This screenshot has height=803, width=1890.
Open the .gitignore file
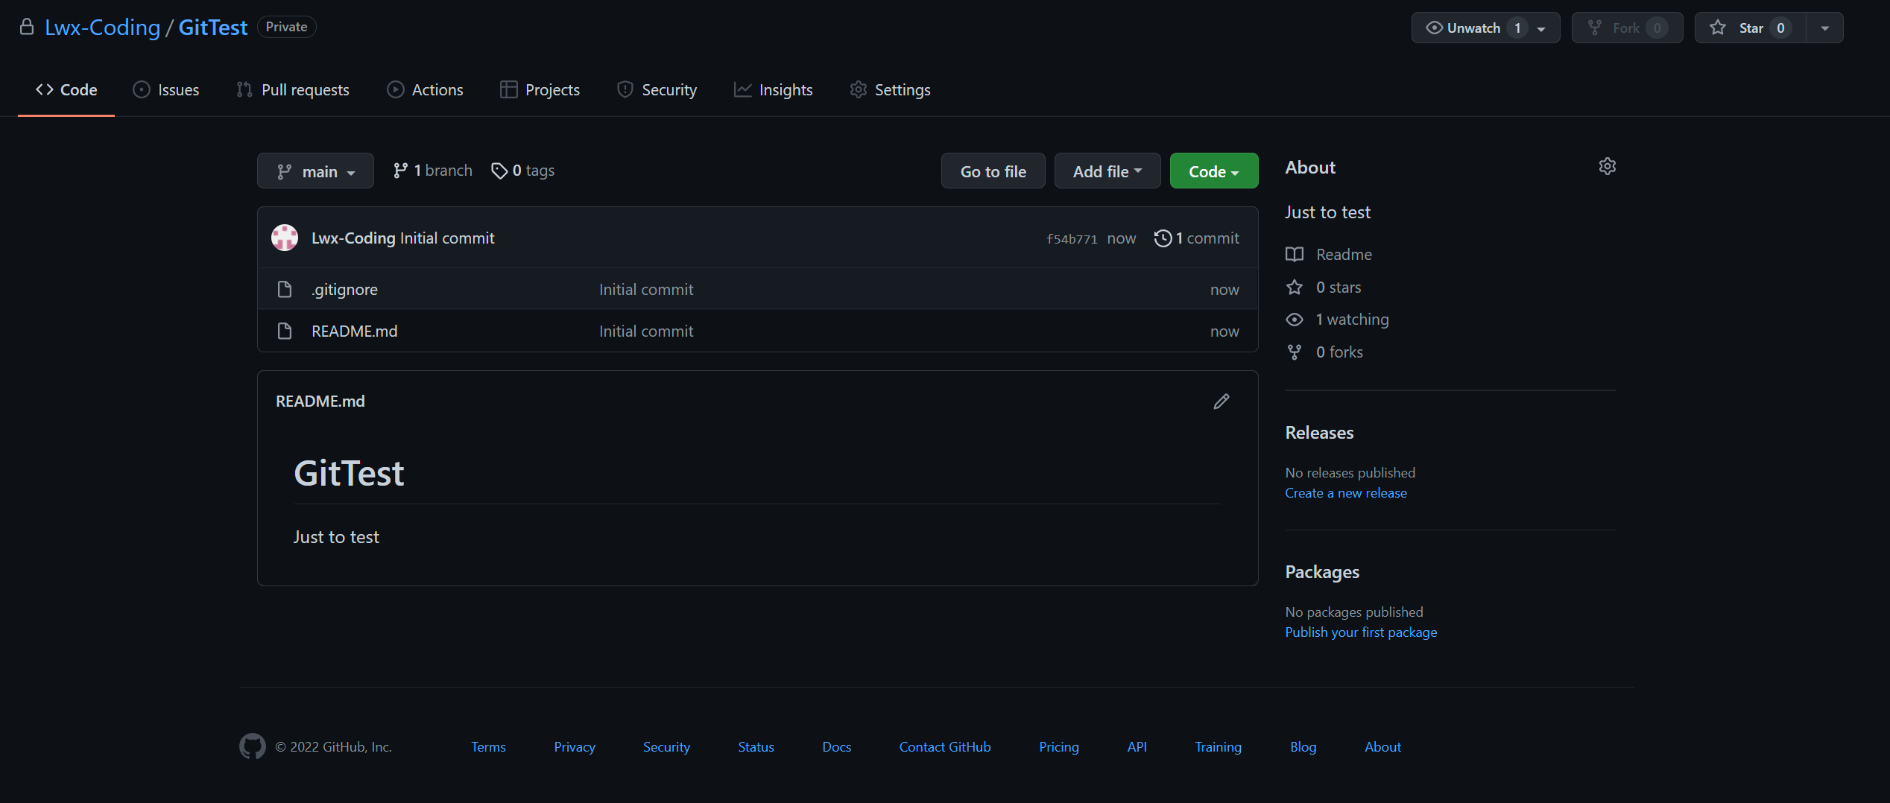[344, 289]
